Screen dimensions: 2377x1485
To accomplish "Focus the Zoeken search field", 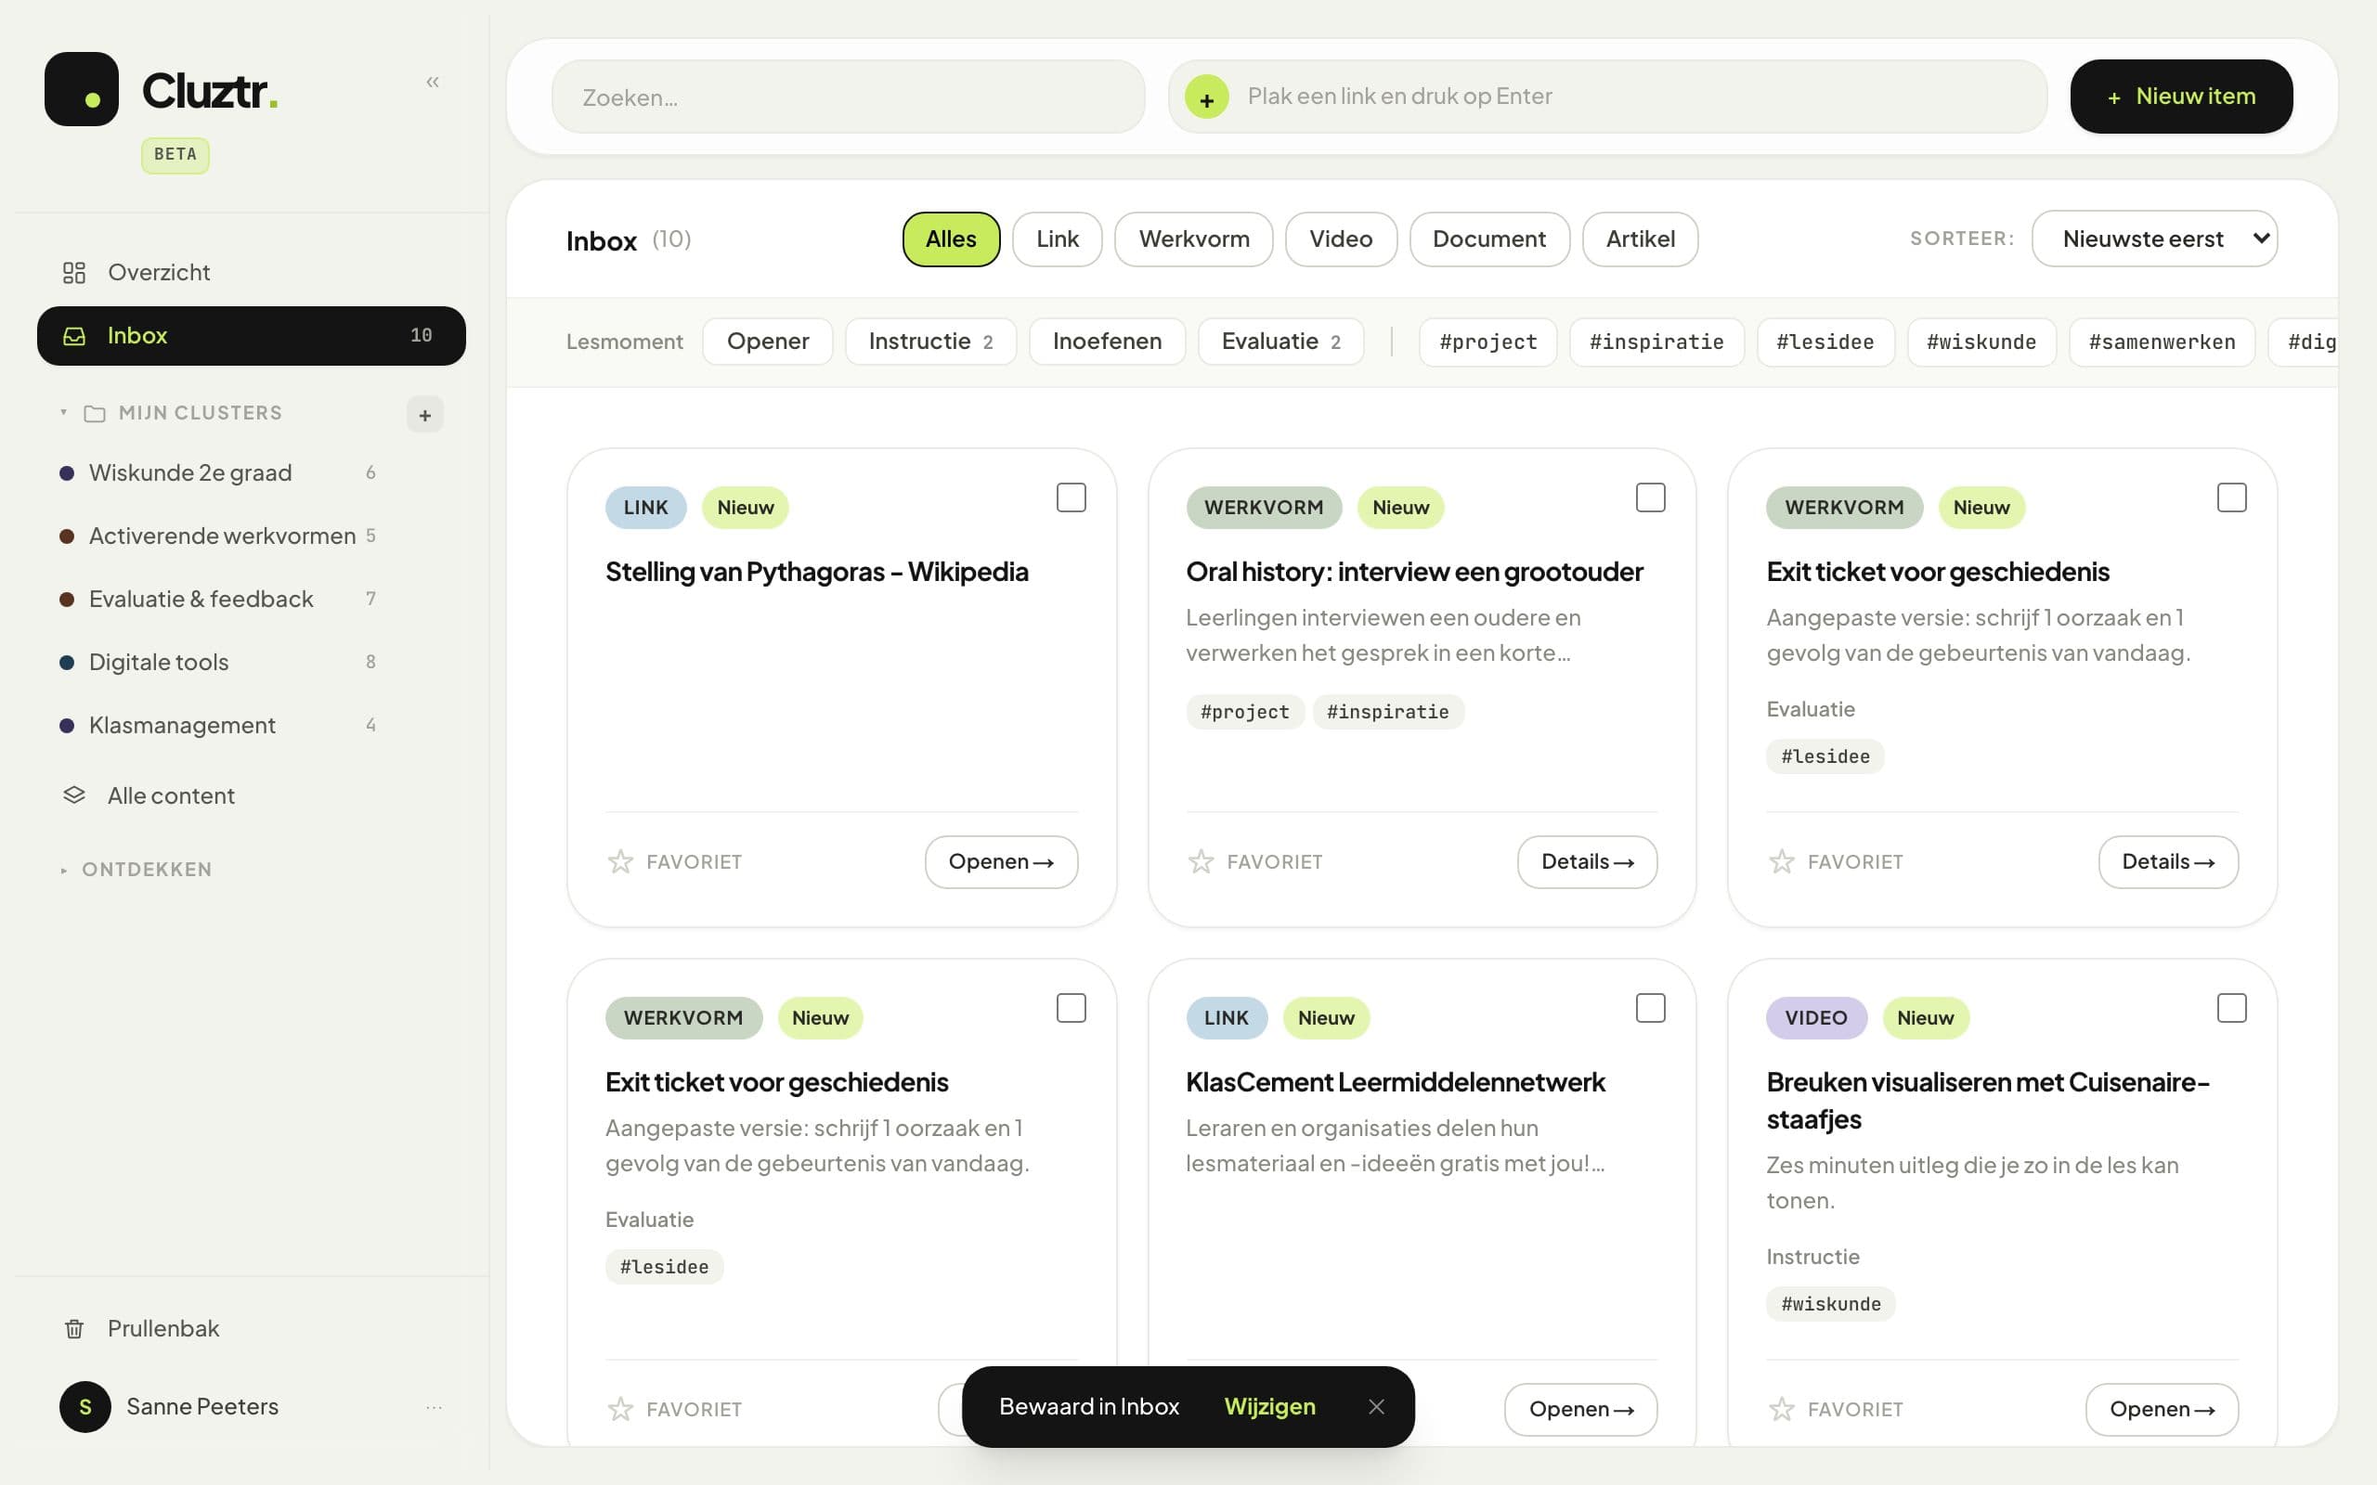I will 849,97.
